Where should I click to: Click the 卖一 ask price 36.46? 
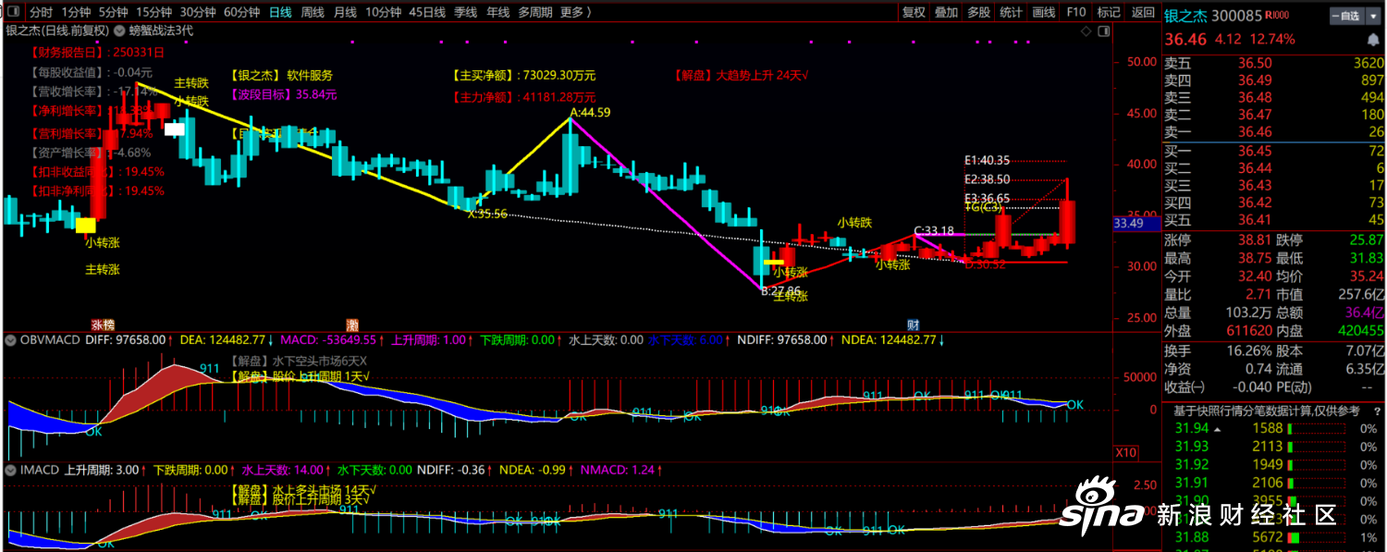1255,132
